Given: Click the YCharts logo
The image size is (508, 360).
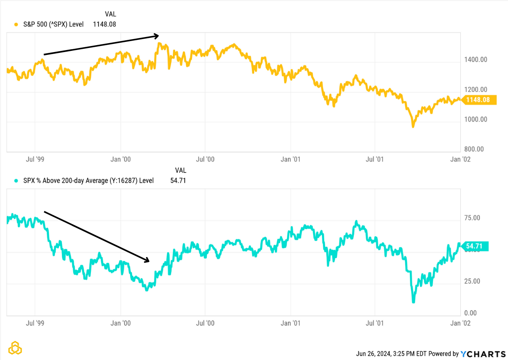Looking at the screenshot, I should click(483, 353).
